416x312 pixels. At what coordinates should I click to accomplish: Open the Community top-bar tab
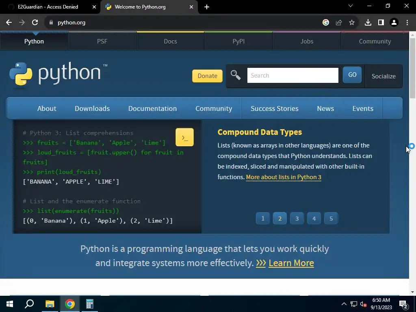point(375,41)
